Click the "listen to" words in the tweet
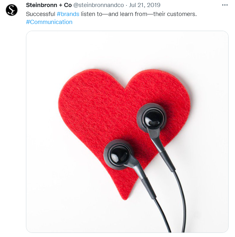 pyautogui.click(x=91, y=14)
